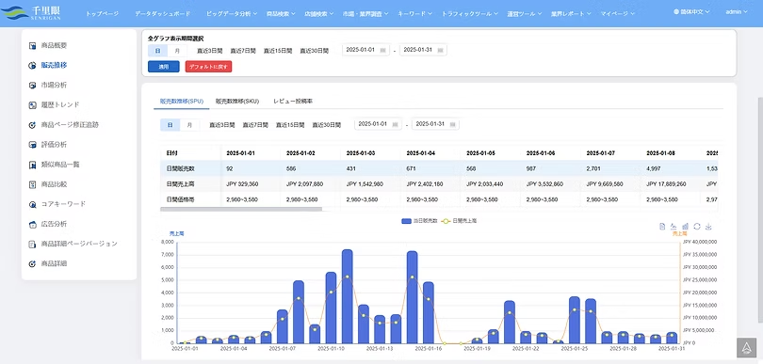763x364 pixels.
Task: Select 直近30日間 in SPU chart section
Action: [x=327, y=125]
